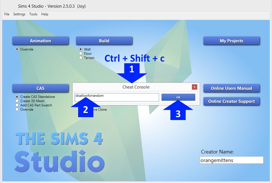The height and width of the screenshot is (183, 272).
Task: Open the File menu
Action: point(7,14)
